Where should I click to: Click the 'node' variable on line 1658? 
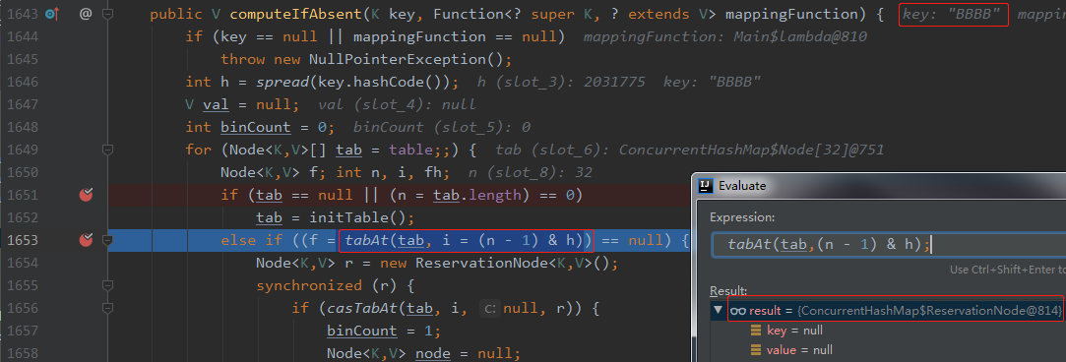point(432,353)
